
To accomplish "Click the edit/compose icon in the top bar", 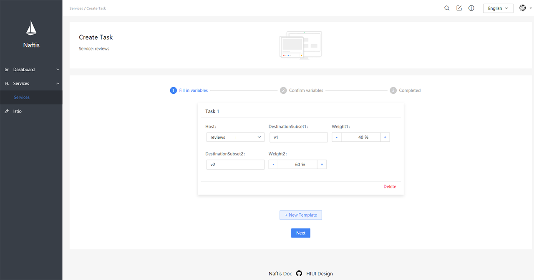I will [459, 8].
